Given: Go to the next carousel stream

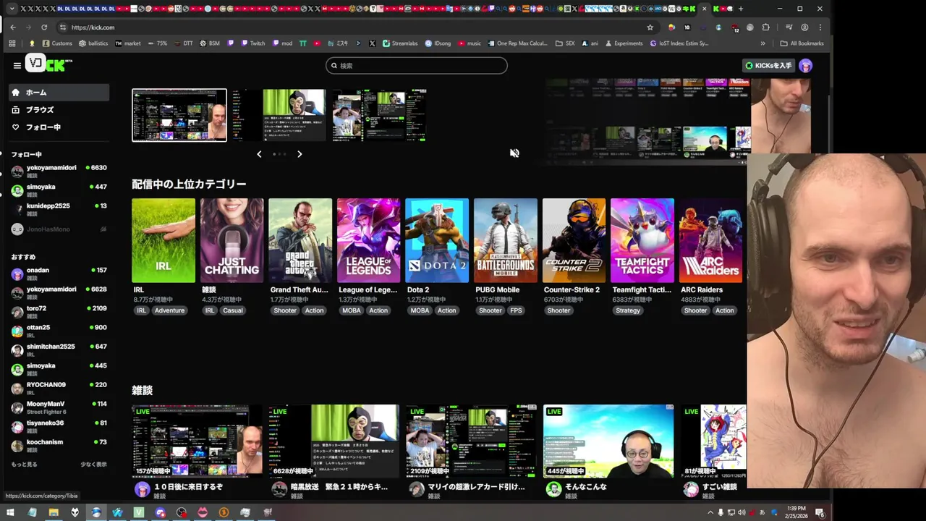Looking at the screenshot, I should click(300, 153).
